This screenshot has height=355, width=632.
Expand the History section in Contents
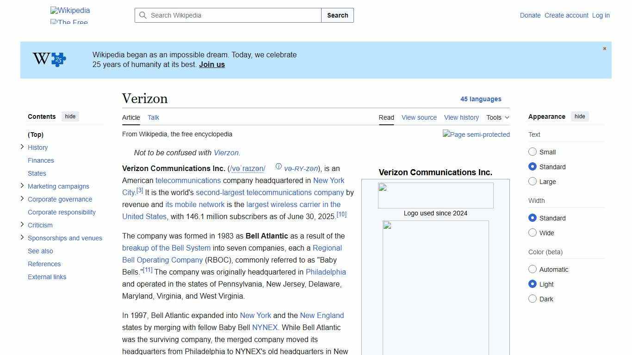(22, 147)
